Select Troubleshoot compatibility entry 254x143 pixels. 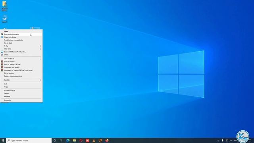pos(21,40)
